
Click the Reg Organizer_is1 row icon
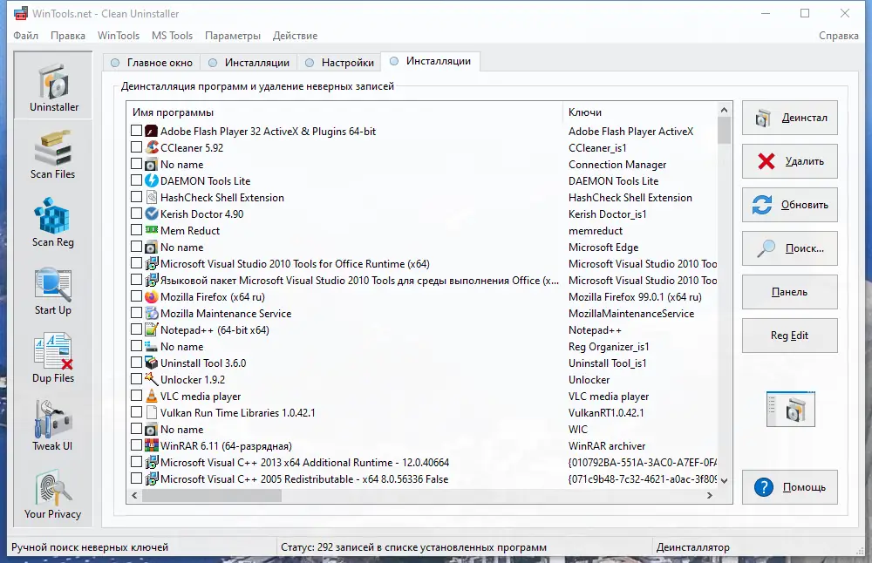pos(151,346)
